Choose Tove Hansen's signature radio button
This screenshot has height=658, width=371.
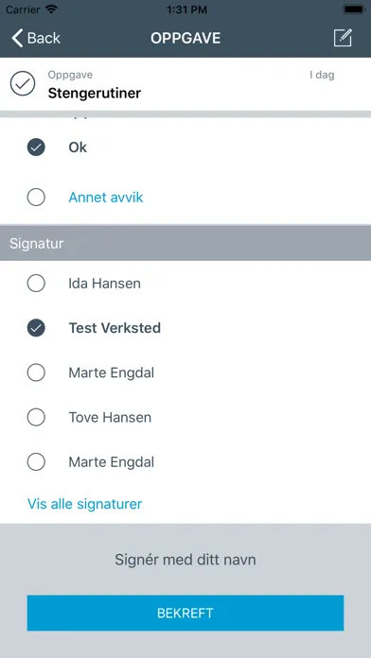point(36,418)
